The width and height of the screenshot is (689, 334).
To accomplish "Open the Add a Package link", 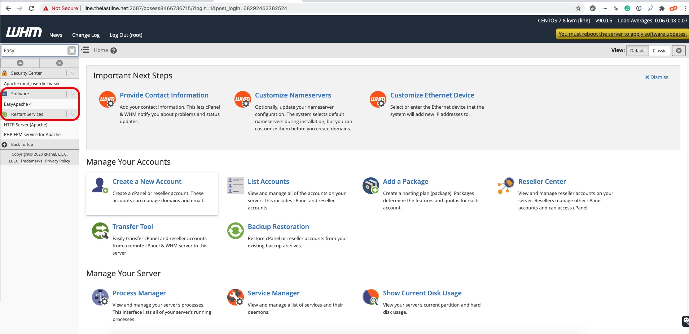I will pyautogui.click(x=405, y=182).
